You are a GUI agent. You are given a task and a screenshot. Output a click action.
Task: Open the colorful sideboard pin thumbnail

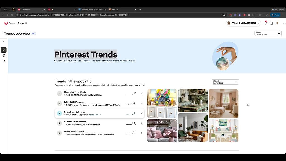(162, 103)
